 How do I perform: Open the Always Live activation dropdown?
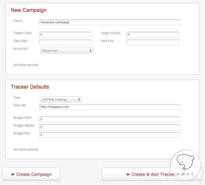click(x=67, y=50)
